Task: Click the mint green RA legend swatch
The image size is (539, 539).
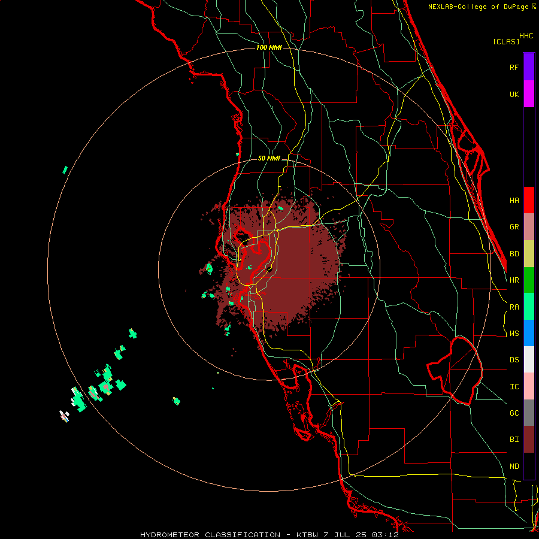Action: click(529, 307)
